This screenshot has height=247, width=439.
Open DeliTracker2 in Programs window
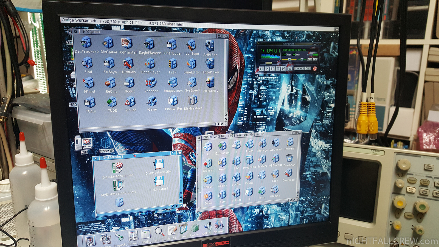[86, 43]
